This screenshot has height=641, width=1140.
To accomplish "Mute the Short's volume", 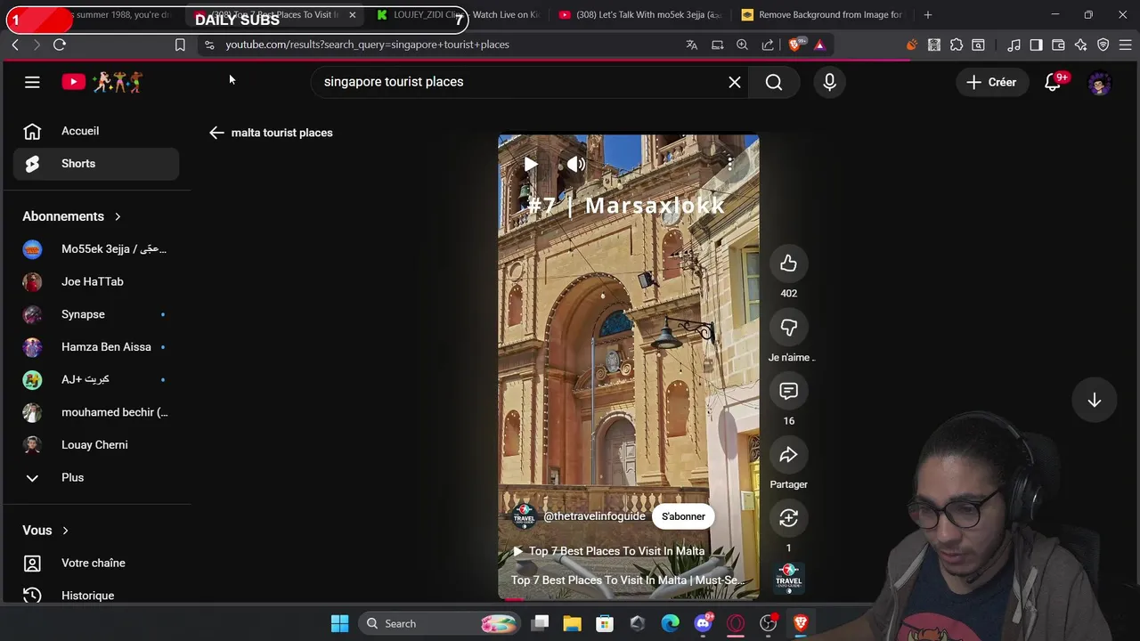I will point(576,165).
